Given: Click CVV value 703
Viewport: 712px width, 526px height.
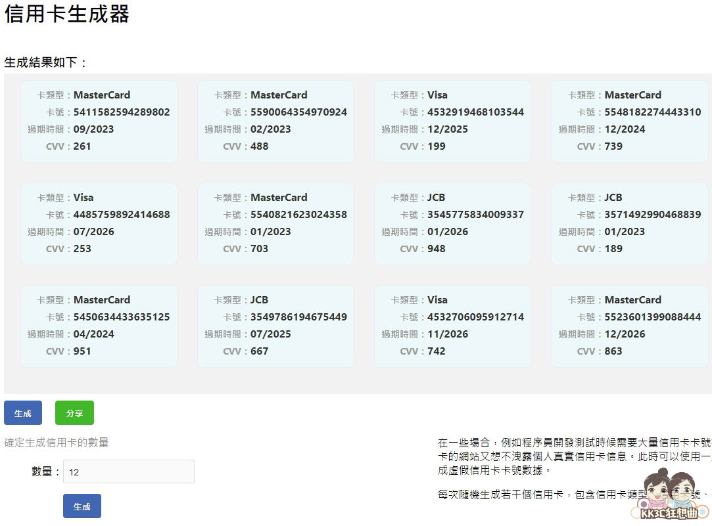Looking at the screenshot, I should pyautogui.click(x=259, y=249).
